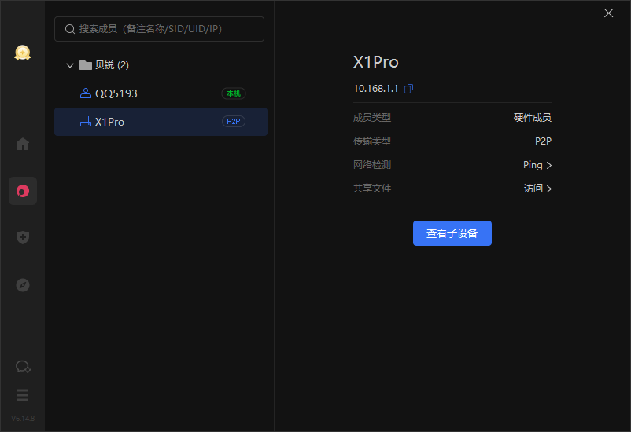Select the X1Pro device in list
Screen dimensions: 631x432
pos(110,122)
